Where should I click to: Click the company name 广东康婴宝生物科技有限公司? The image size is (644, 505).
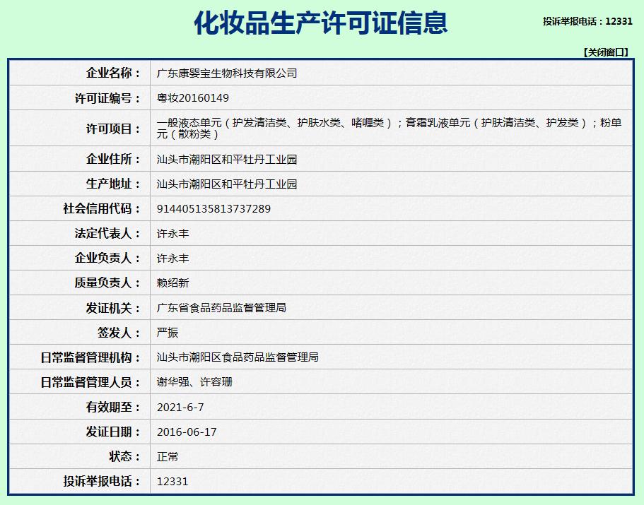pyautogui.click(x=228, y=73)
